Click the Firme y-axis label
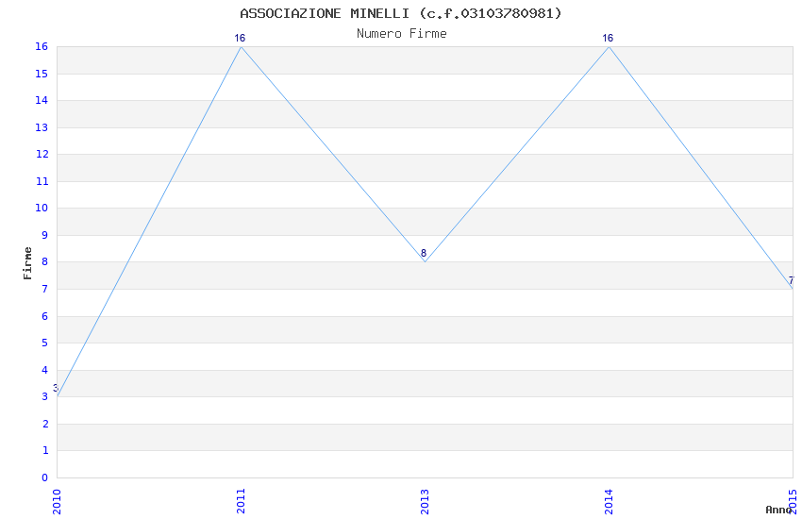 [27, 263]
